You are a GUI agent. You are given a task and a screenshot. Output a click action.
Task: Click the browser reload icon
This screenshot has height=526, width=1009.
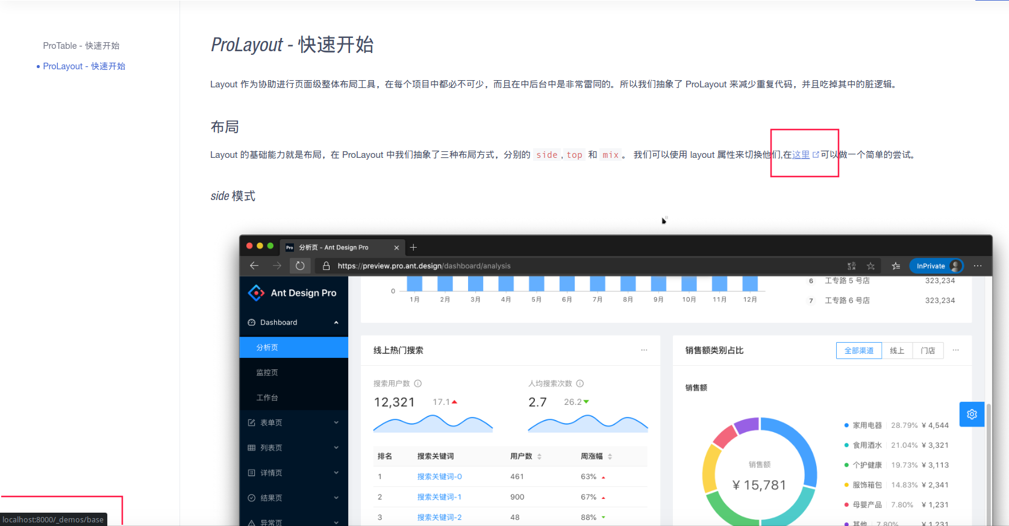tap(300, 266)
